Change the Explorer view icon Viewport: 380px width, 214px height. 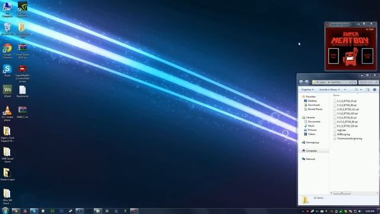coord(356,90)
